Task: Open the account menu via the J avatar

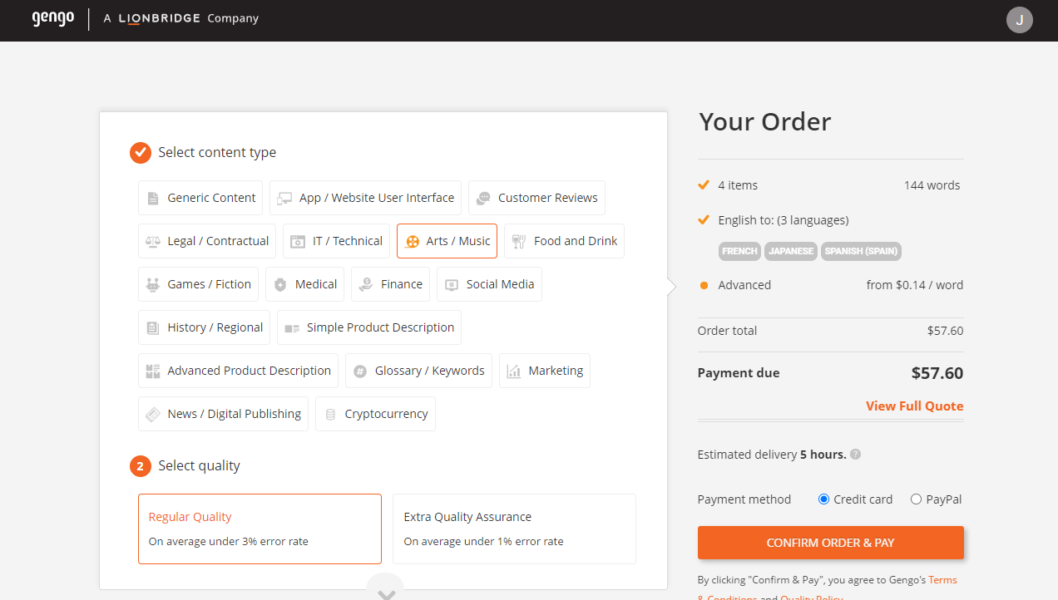Action: [1019, 20]
